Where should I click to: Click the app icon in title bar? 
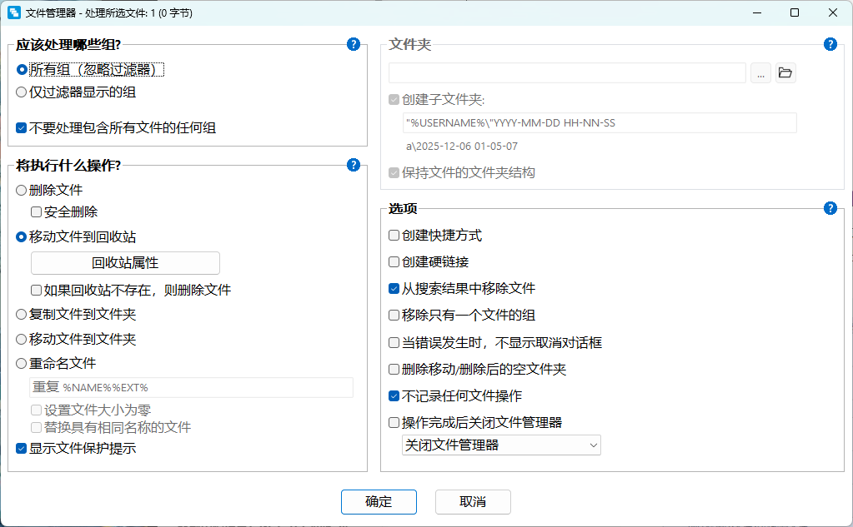tap(13, 12)
